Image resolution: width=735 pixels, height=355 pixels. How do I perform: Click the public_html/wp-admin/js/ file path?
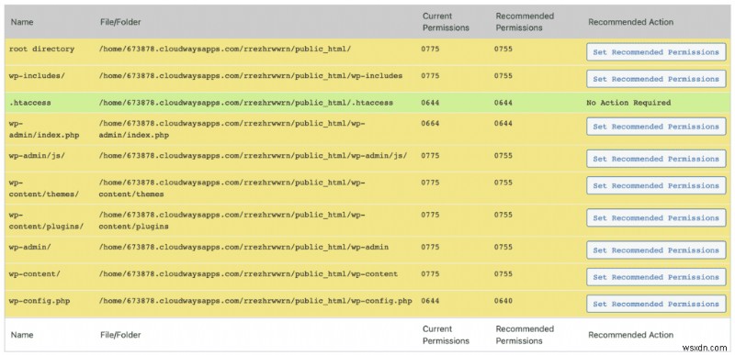(x=253, y=155)
